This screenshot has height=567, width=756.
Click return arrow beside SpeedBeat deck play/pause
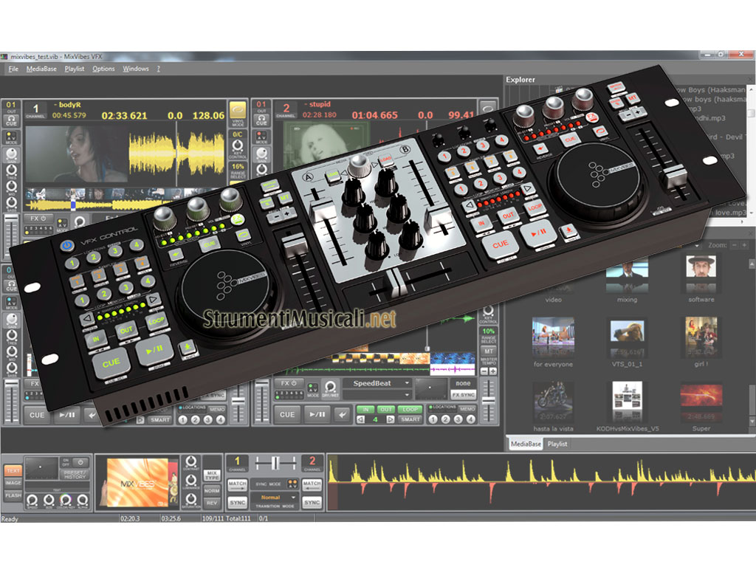click(341, 415)
